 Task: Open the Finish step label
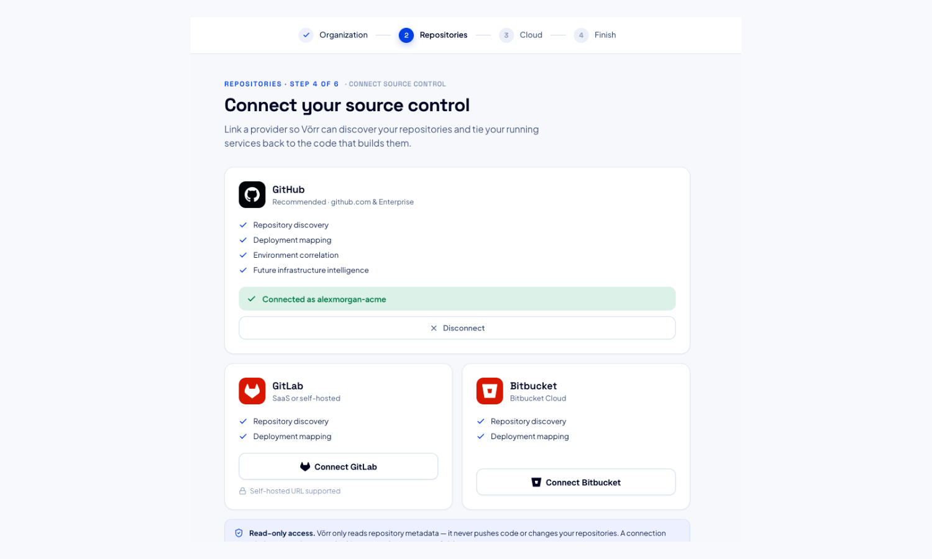tap(605, 35)
